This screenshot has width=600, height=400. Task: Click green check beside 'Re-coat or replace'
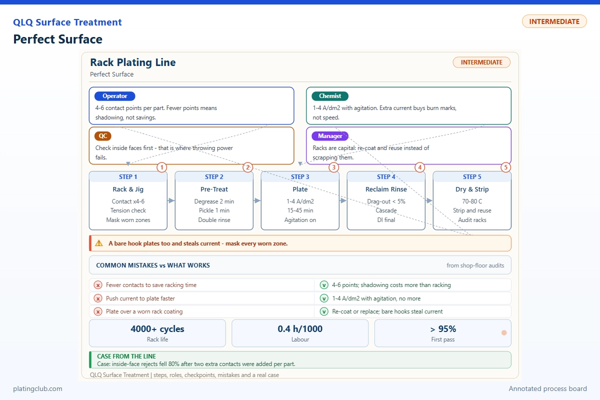324,311
